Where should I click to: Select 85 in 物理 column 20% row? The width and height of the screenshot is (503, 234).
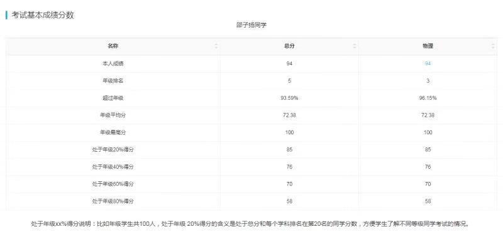pos(428,150)
